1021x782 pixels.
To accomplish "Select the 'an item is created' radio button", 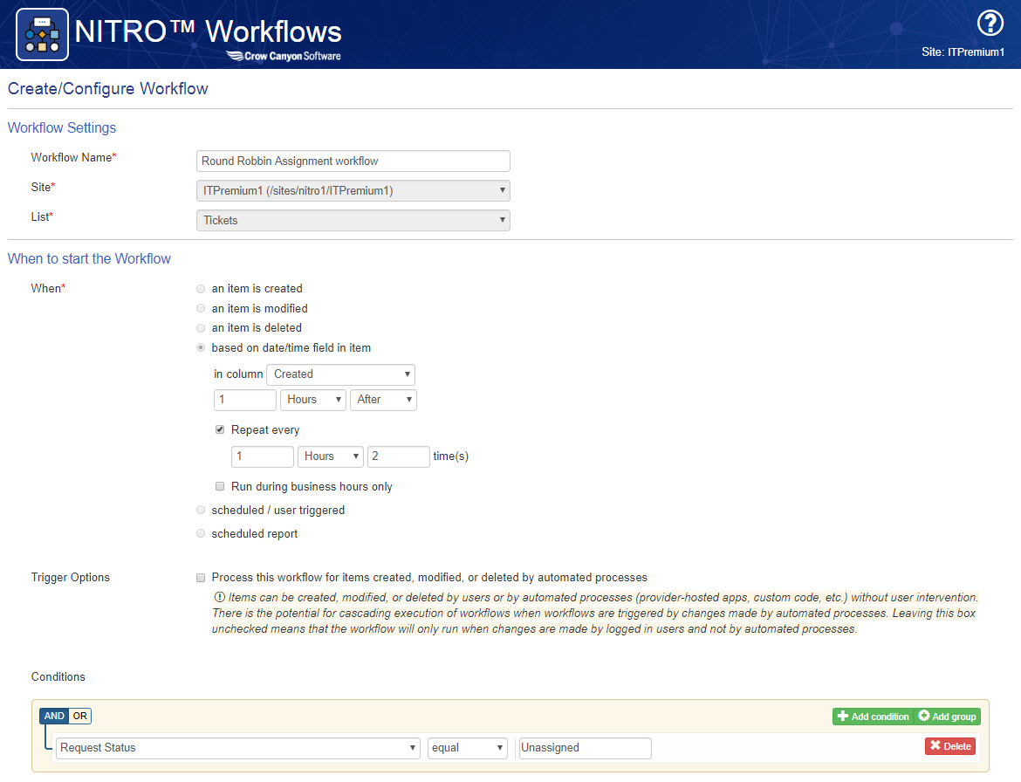I will (201, 289).
